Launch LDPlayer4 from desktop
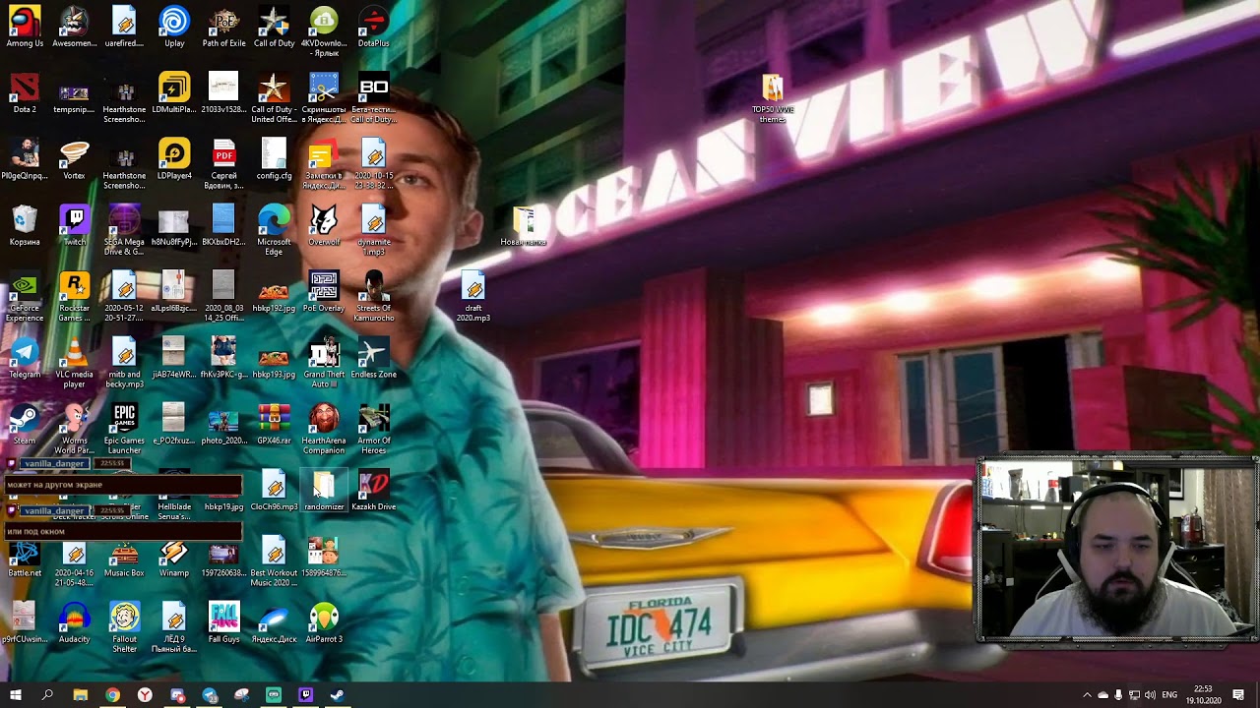This screenshot has width=1260, height=708. pyautogui.click(x=174, y=159)
